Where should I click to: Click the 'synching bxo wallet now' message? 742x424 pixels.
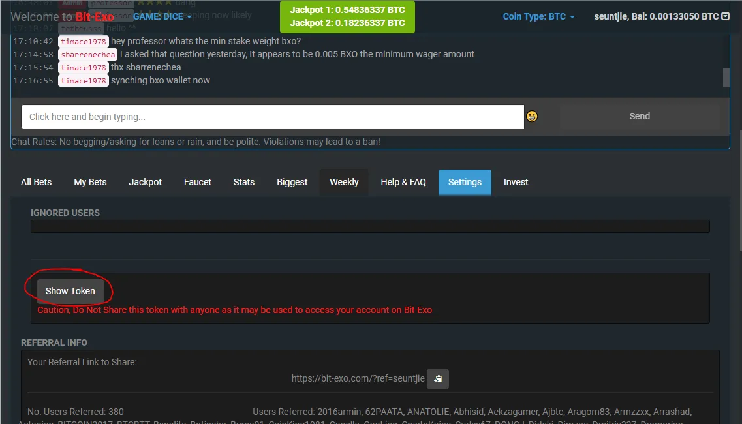161,80
